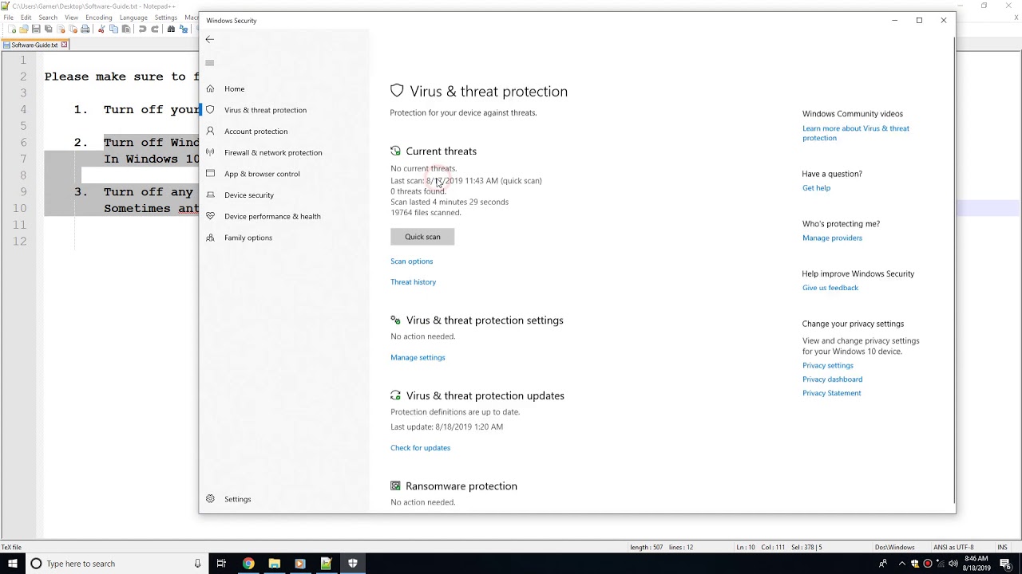This screenshot has height=574, width=1022.
Task: Click the 'ANSI as UTF-8' status bar entry
Action: click(953, 548)
